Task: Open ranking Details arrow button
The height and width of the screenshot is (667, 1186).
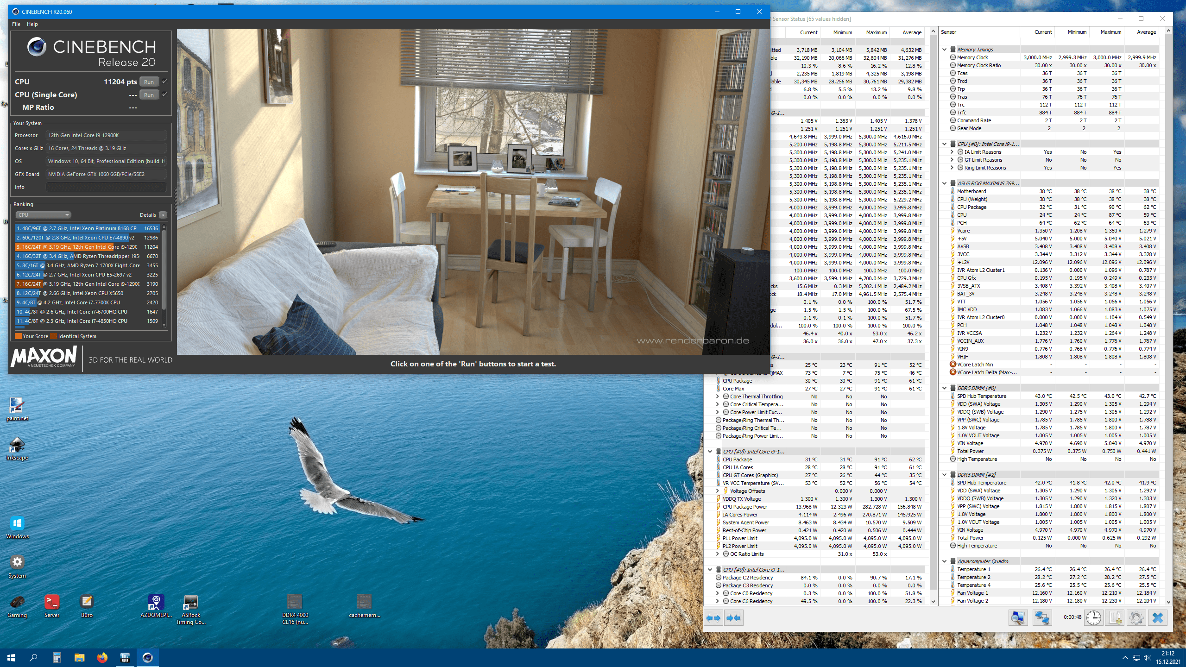Action: click(163, 215)
